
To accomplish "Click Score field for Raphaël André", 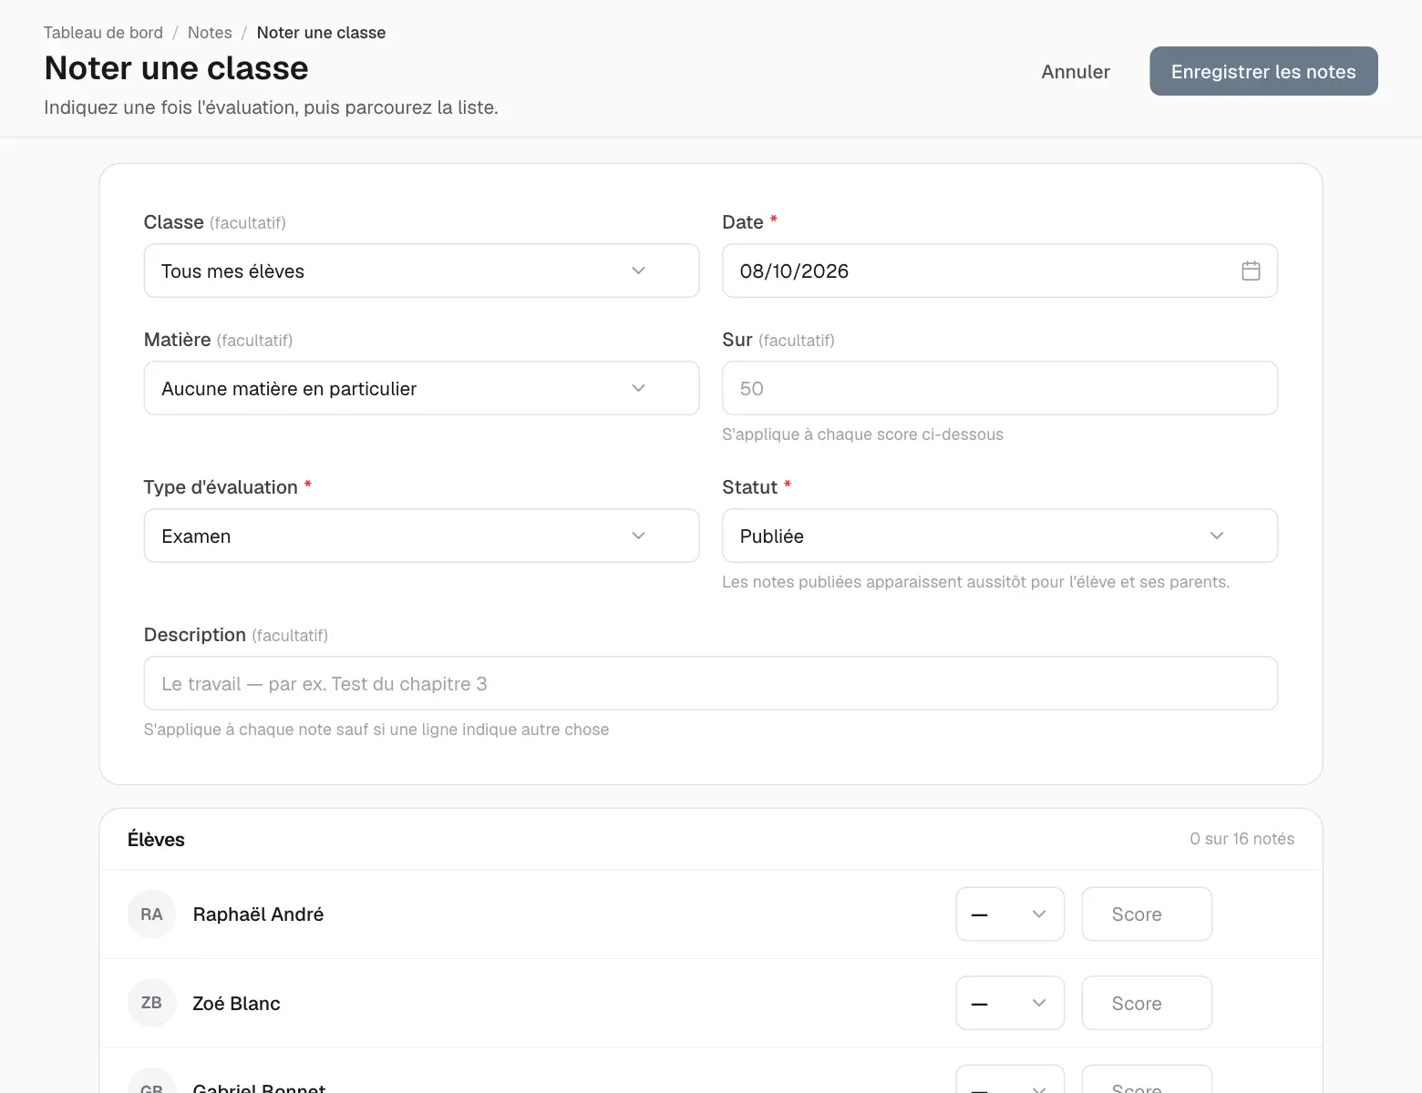I will pyautogui.click(x=1147, y=914).
